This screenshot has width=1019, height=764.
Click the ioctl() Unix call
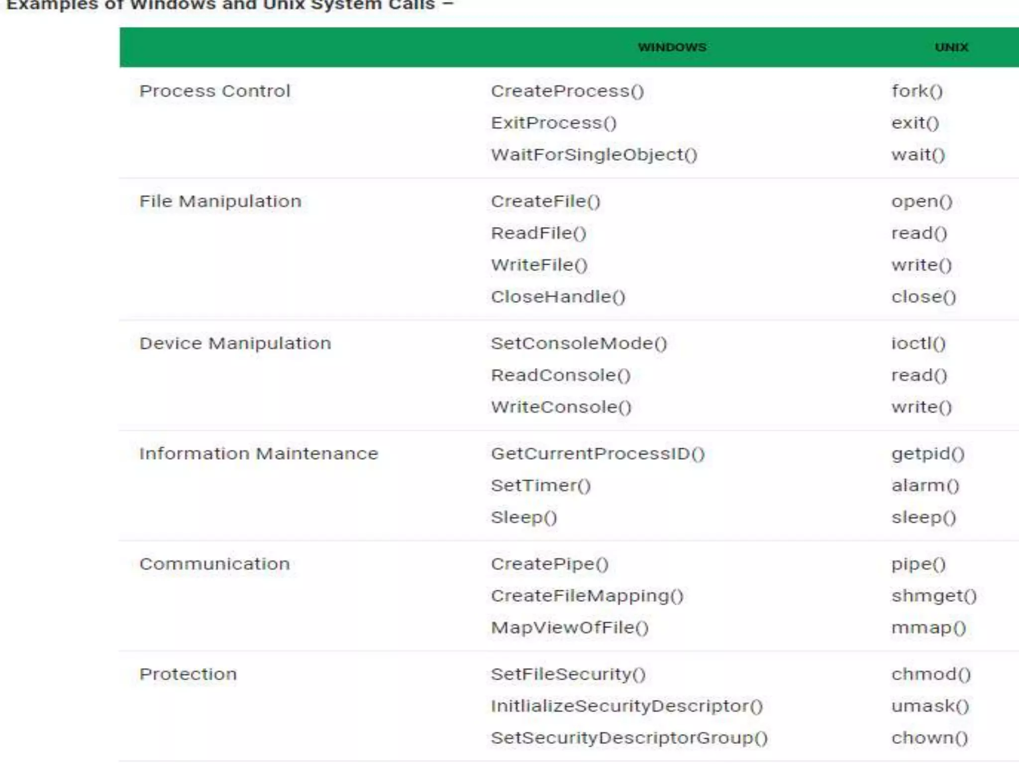918,344
